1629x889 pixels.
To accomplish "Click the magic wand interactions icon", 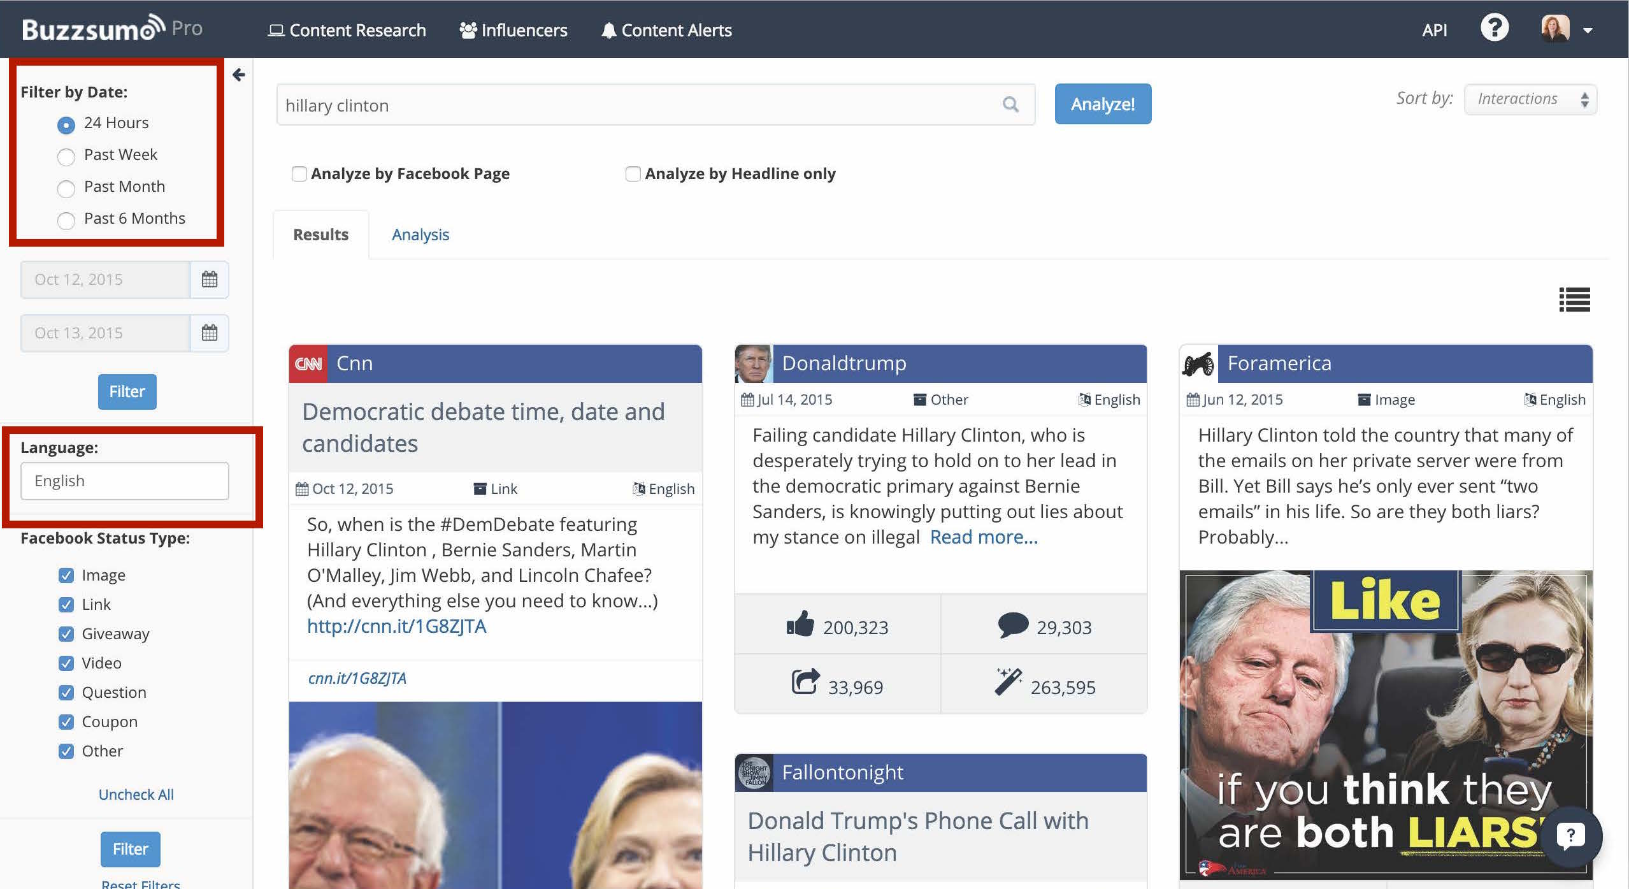I will [x=1008, y=682].
